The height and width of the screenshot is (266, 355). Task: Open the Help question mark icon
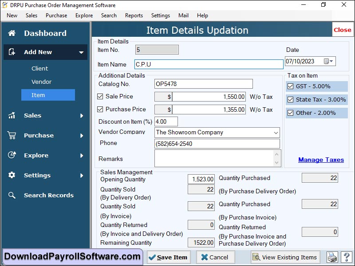(347, 257)
